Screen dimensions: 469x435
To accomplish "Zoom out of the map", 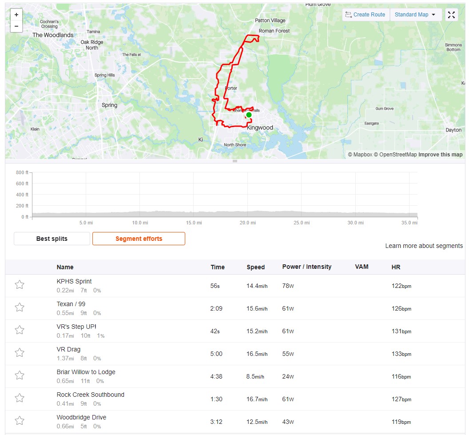I will [16, 26].
